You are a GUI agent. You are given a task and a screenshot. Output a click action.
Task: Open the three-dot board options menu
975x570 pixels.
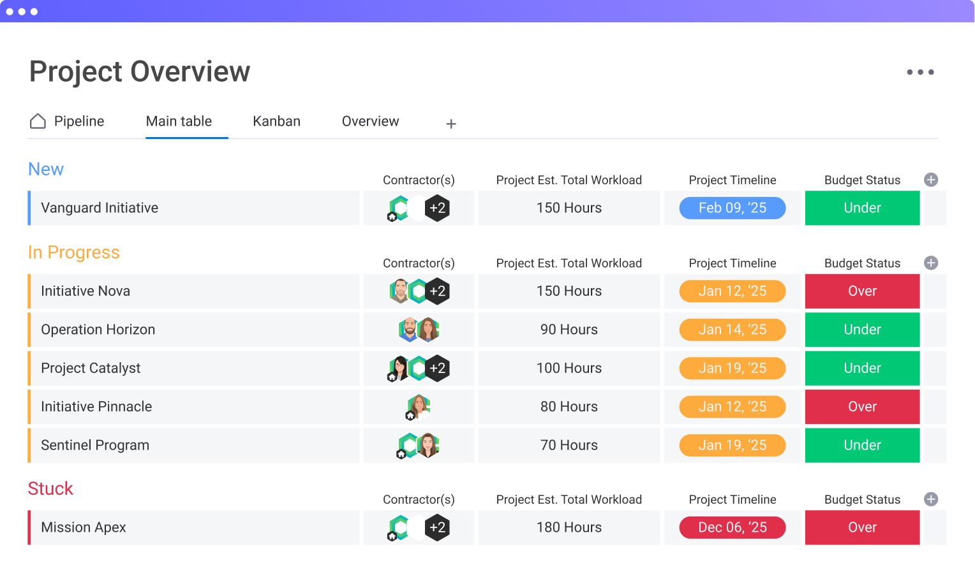click(x=920, y=72)
